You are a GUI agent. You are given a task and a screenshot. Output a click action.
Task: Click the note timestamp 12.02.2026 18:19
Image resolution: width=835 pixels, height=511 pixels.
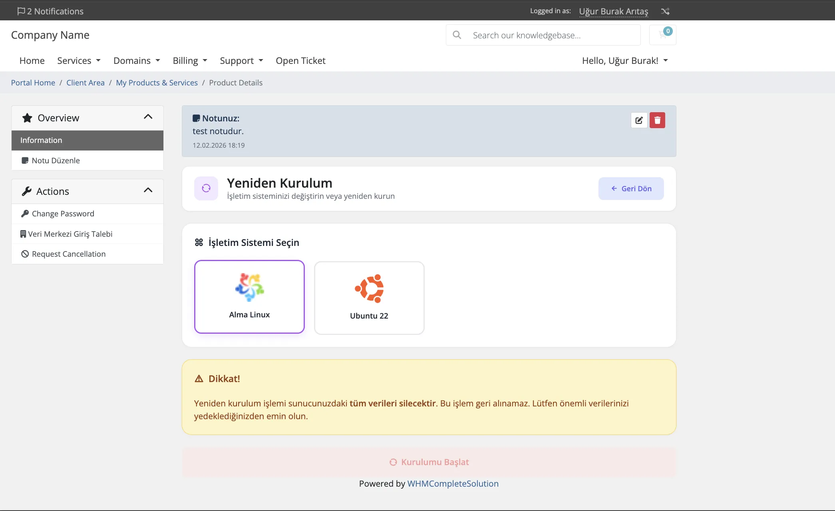point(219,145)
